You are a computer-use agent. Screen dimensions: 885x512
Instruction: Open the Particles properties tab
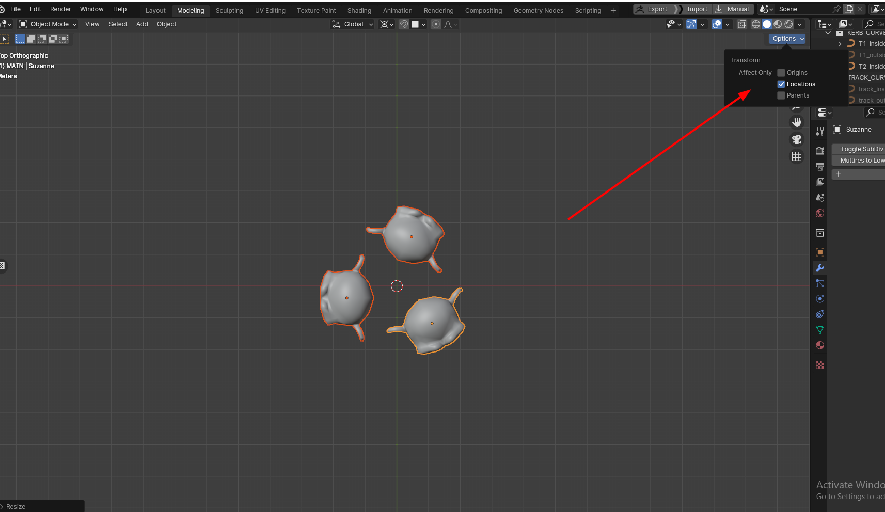click(820, 283)
